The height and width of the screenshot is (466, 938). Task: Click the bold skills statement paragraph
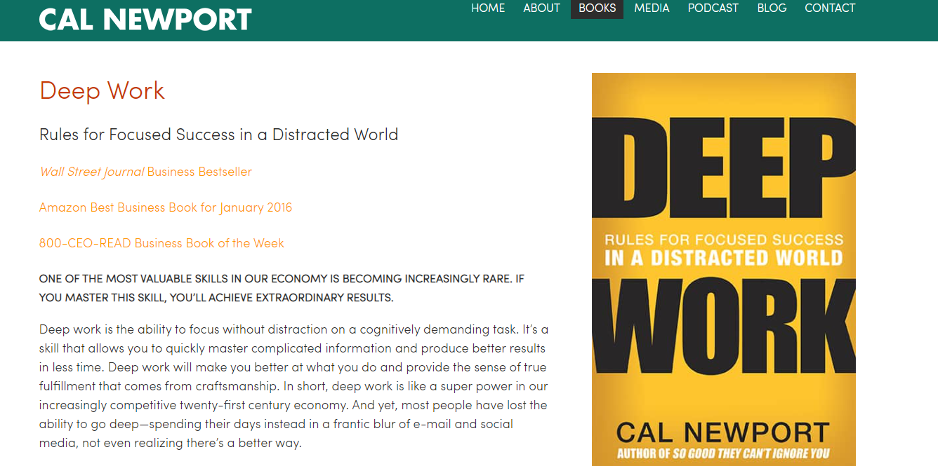coord(281,287)
